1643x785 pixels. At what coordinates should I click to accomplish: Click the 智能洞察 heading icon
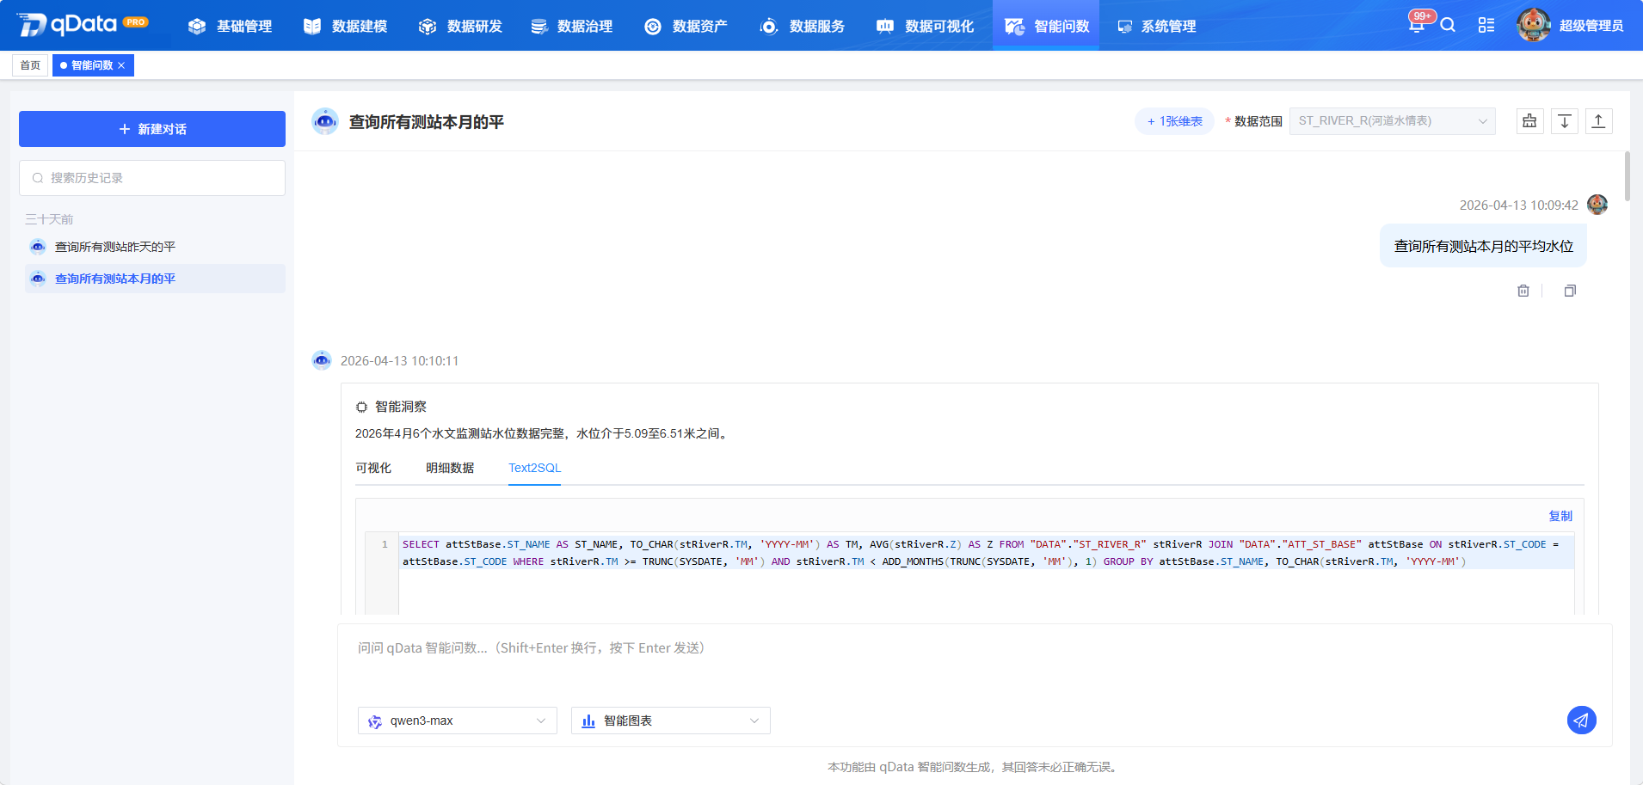361,407
